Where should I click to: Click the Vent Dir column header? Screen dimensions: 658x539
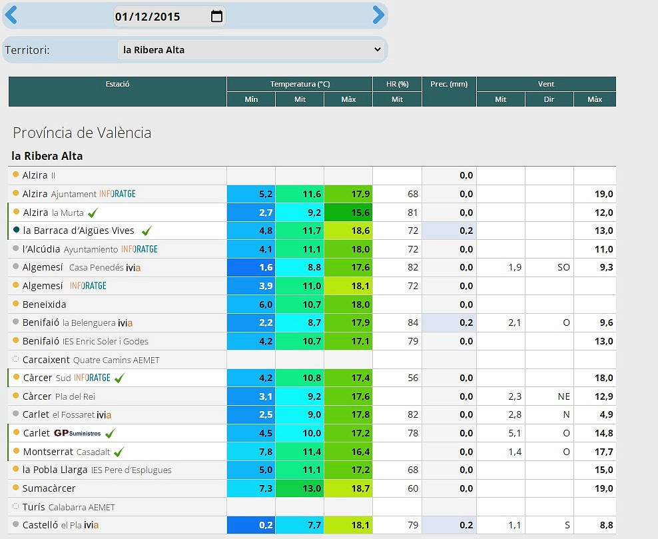[x=549, y=99]
